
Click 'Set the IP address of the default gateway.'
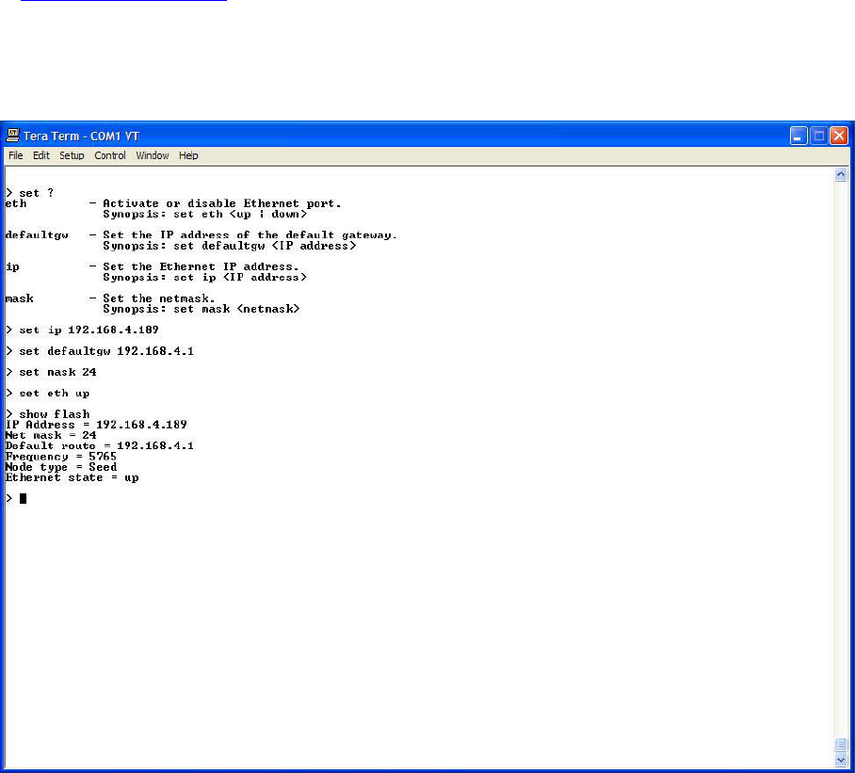click(x=250, y=235)
